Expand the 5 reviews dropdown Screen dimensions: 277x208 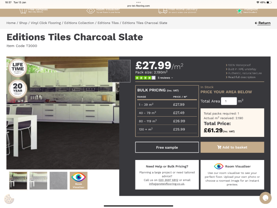pos(165,78)
